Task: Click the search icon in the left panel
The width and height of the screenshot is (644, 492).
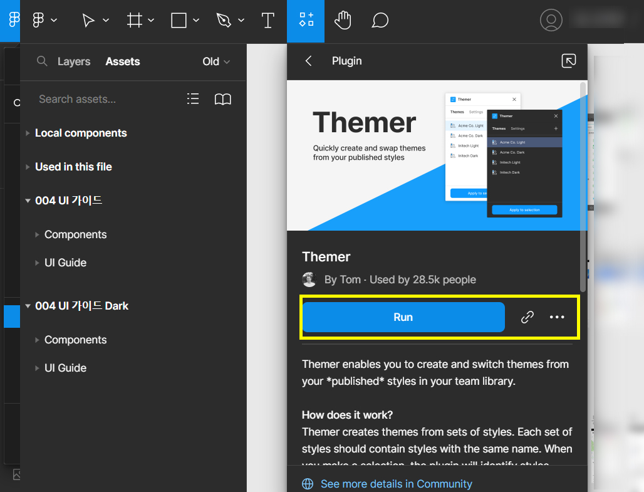Action: (x=42, y=61)
